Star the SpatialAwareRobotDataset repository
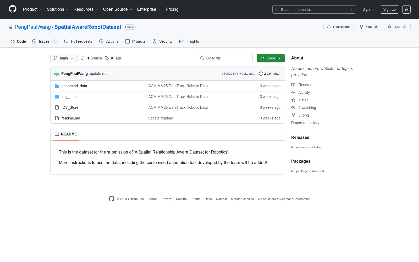Screen dimensions: 419x262 tap(397, 27)
